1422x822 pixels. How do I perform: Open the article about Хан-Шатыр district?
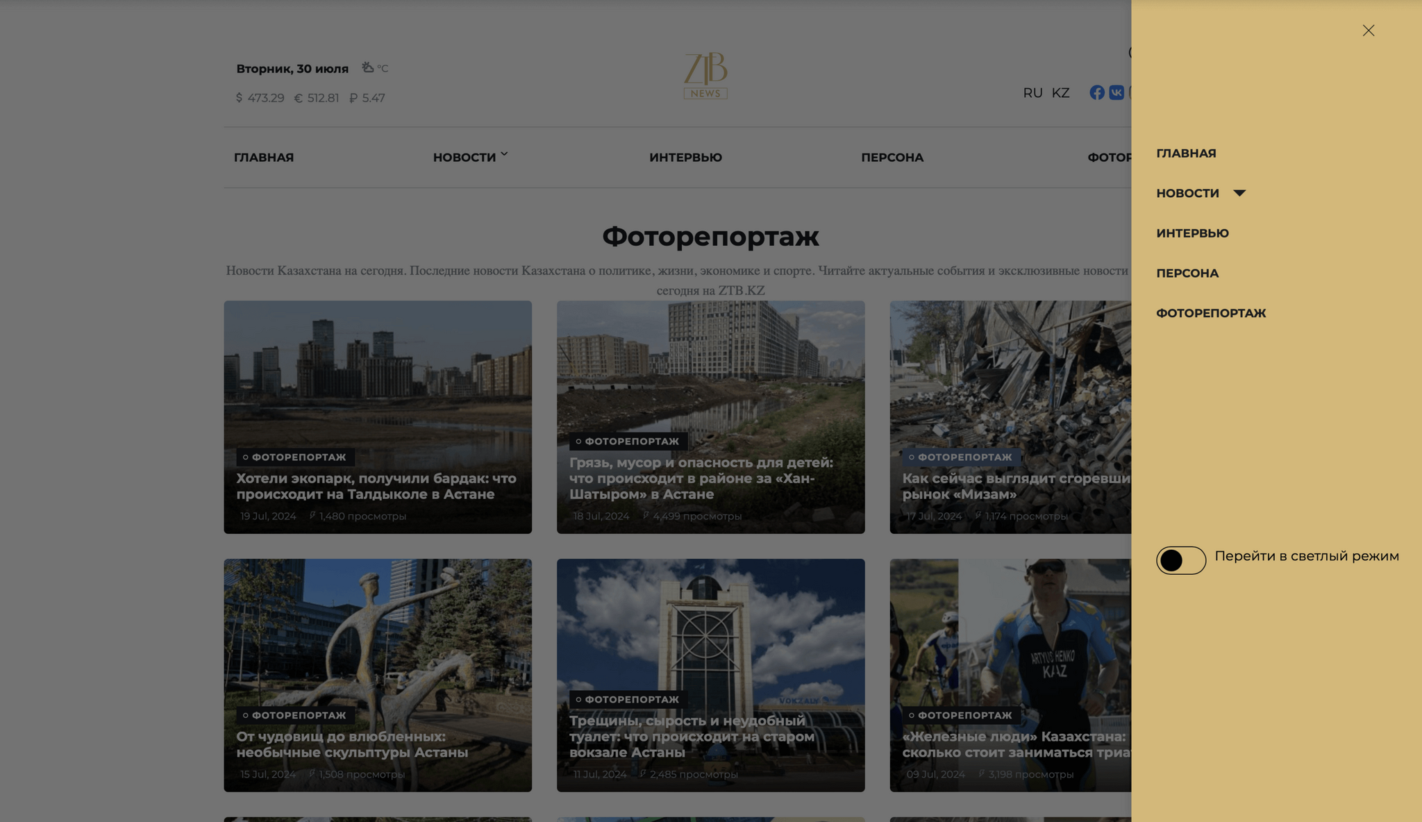[x=710, y=417]
